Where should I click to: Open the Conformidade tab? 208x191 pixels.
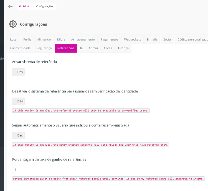[x=20, y=48]
